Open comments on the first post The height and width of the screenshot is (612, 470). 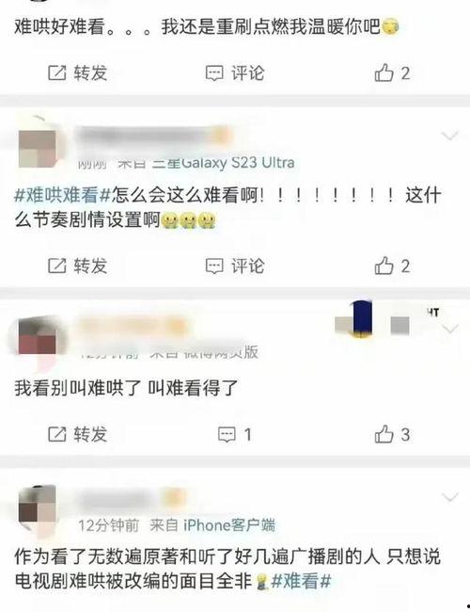235,73
